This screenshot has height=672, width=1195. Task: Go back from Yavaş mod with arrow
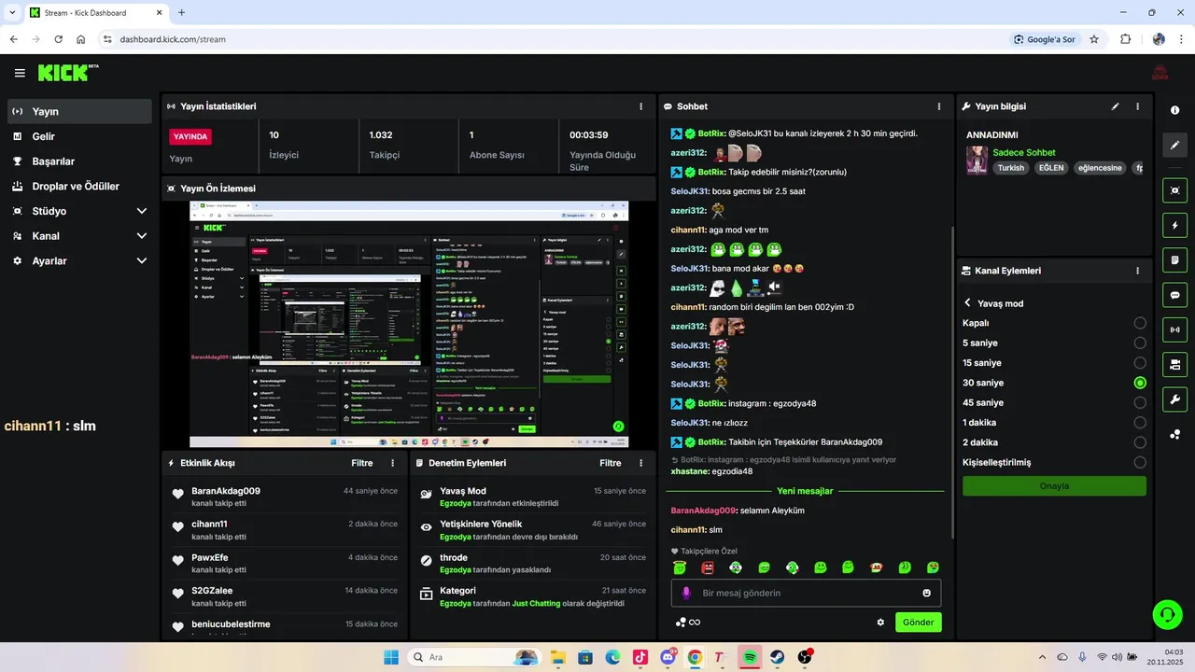pyautogui.click(x=968, y=303)
